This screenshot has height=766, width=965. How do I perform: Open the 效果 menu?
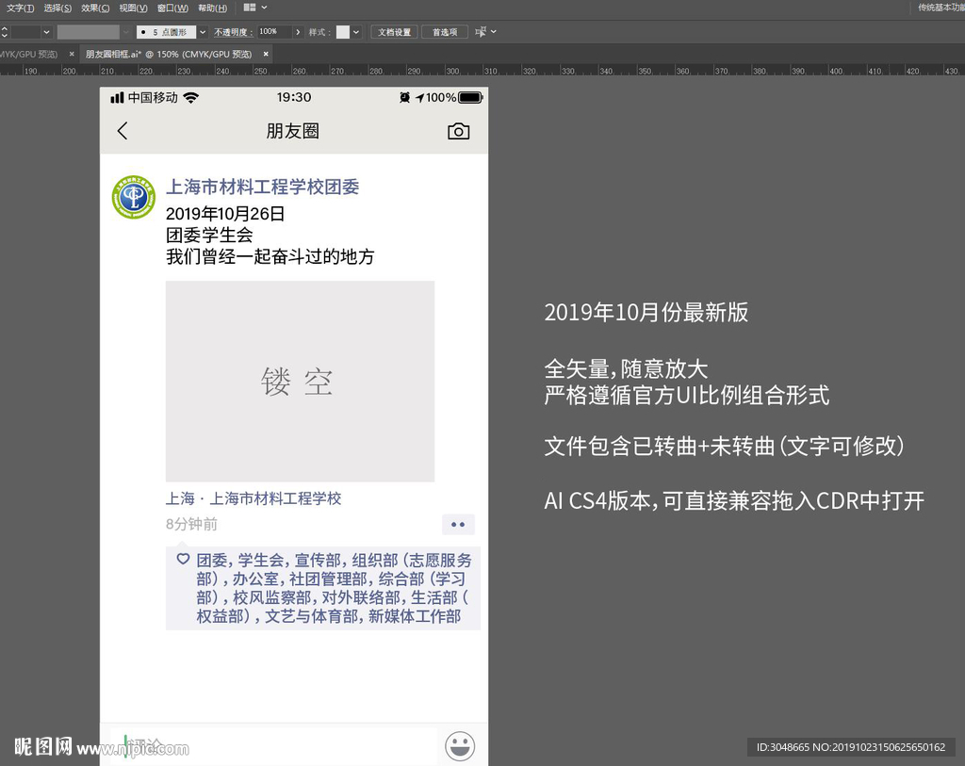[94, 8]
